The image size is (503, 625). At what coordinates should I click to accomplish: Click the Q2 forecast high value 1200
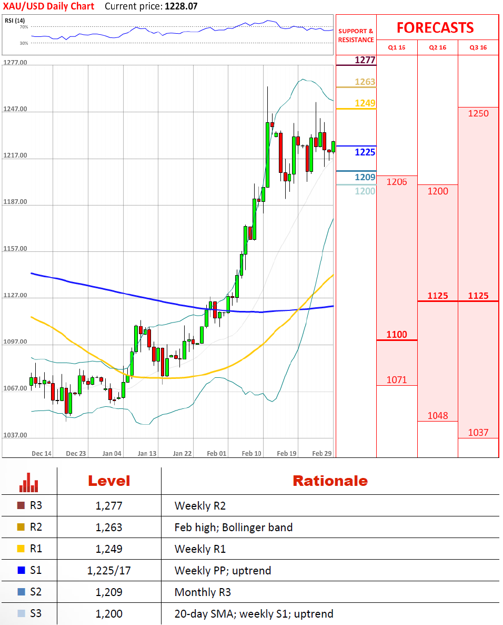point(438,191)
